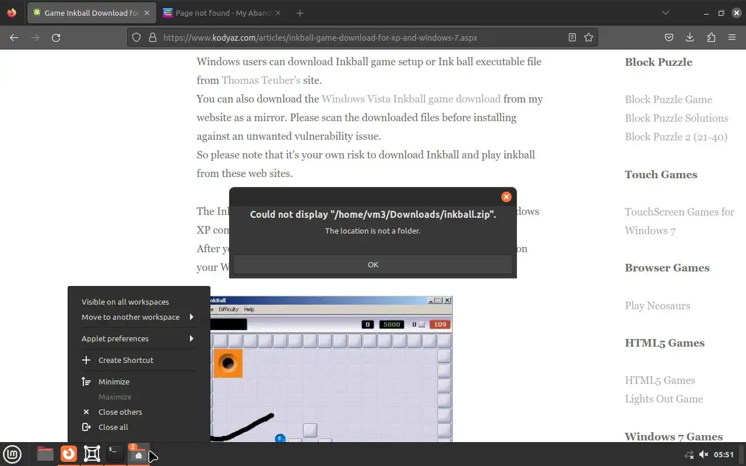Open a new tab with plus button

pos(300,13)
